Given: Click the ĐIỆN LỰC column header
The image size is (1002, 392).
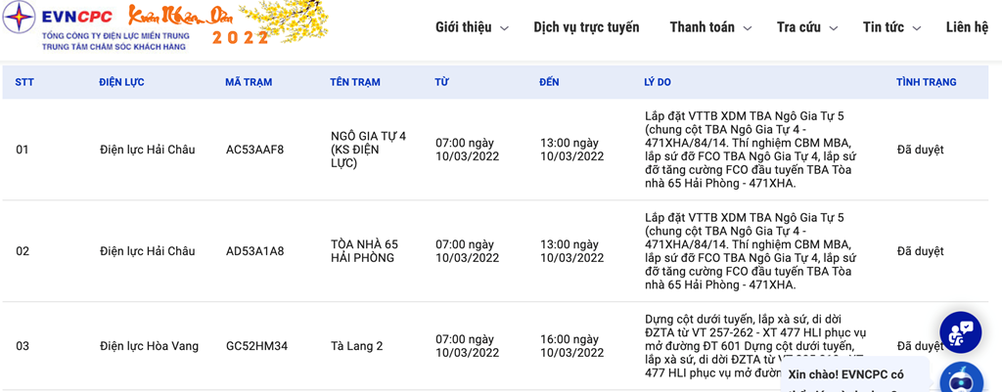Looking at the screenshot, I should coord(121,82).
